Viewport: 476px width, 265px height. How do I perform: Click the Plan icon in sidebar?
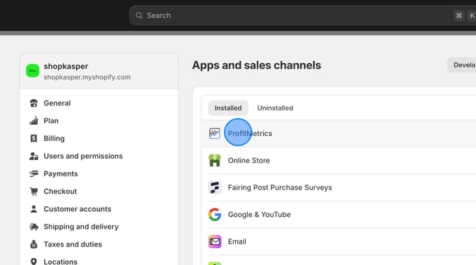pos(33,121)
